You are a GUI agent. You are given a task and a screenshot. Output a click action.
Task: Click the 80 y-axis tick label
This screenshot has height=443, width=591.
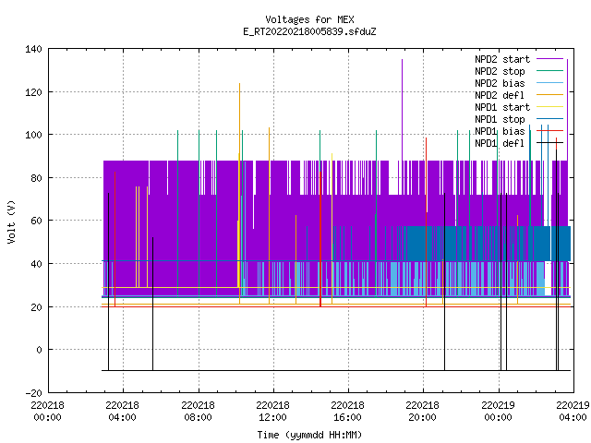(x=36, y=178)
